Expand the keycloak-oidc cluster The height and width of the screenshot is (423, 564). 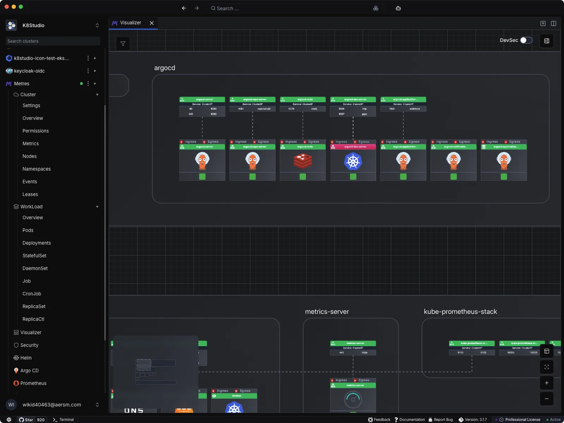95,71
